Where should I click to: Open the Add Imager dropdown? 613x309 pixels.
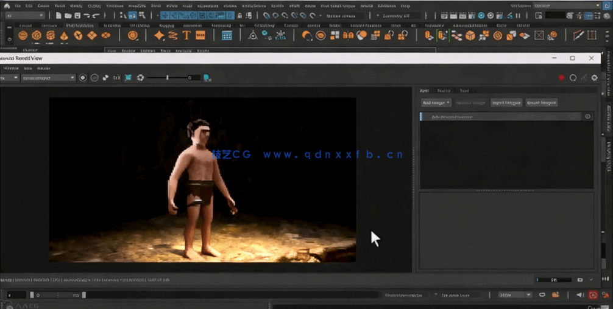point(436,103)
